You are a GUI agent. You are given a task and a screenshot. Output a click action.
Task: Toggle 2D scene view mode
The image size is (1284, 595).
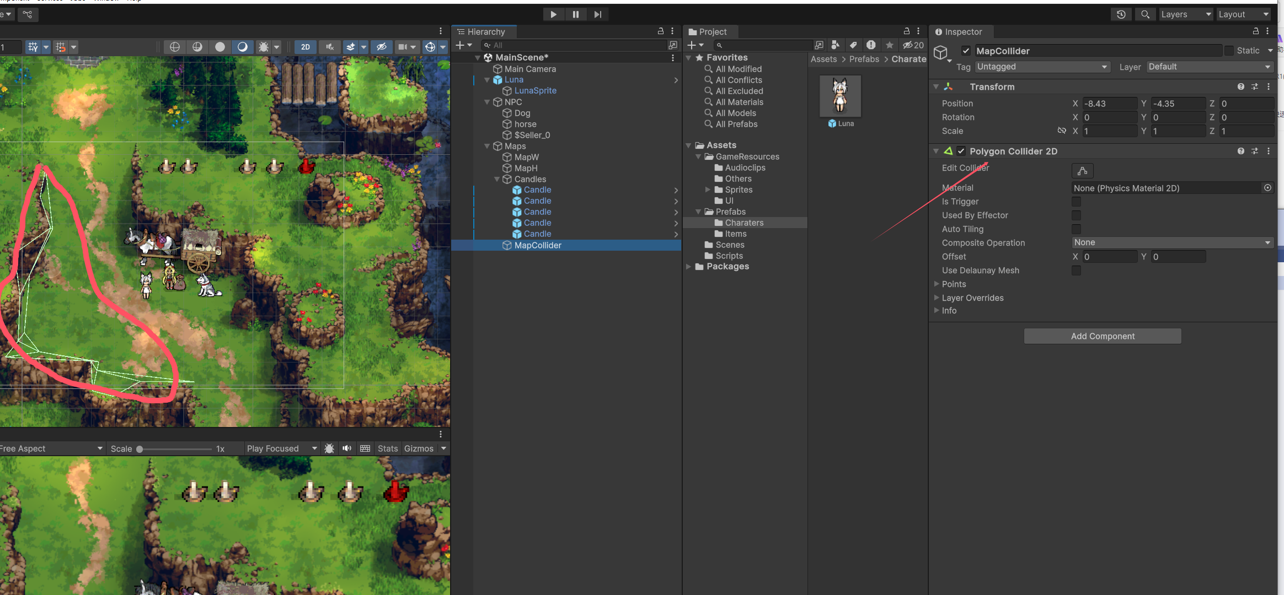[305, 47]
